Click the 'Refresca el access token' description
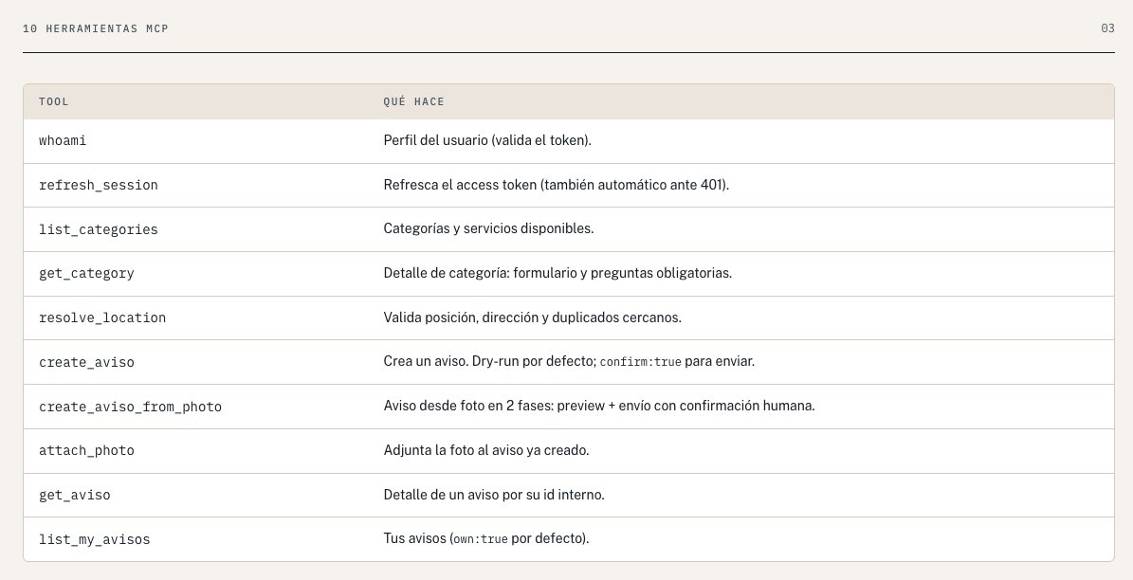This screenshot has height=580, width=1133. click(557, 185)
